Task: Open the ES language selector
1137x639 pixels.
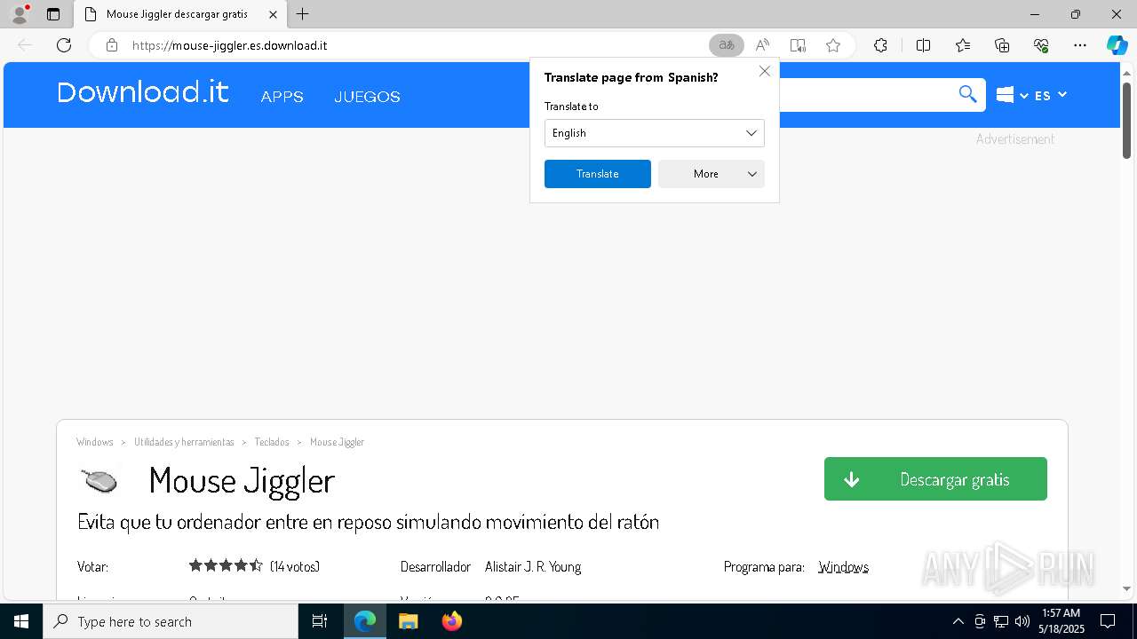Action: pos(1050,95)
